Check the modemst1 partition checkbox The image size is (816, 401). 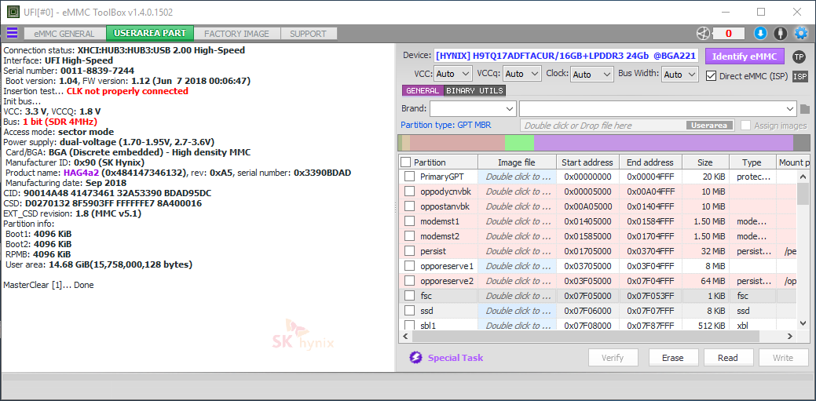[x=409, y=221]
